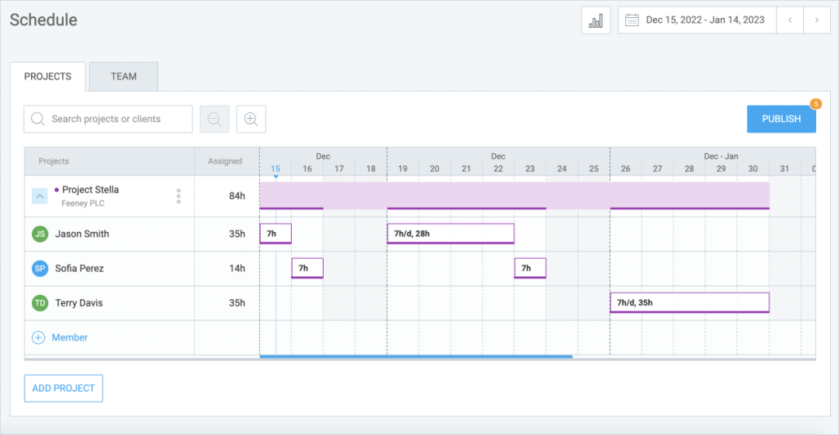Open Project Stella three-dot options menu
Image resolution: width=839 pixels, height=435 pixels.
(179, 196)
